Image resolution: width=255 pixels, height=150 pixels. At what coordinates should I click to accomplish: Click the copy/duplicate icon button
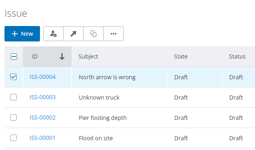click(93, 34)
